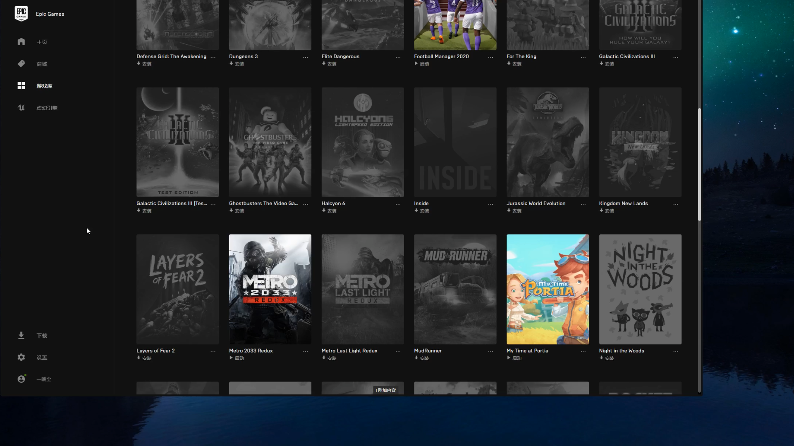This screenshot has width=794, height=446.
Task: Open the user account avatar icon
Action: coord(21,379)
